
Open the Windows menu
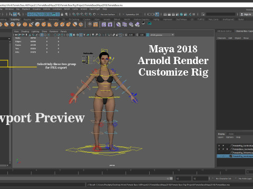point(9,9)
